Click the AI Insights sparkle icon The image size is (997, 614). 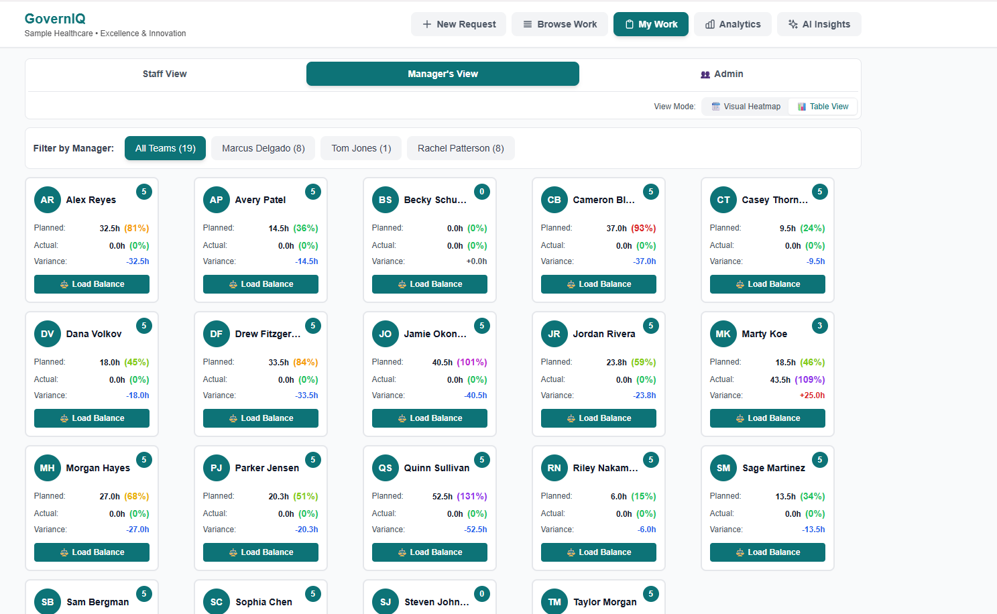(x=792, y=24)
